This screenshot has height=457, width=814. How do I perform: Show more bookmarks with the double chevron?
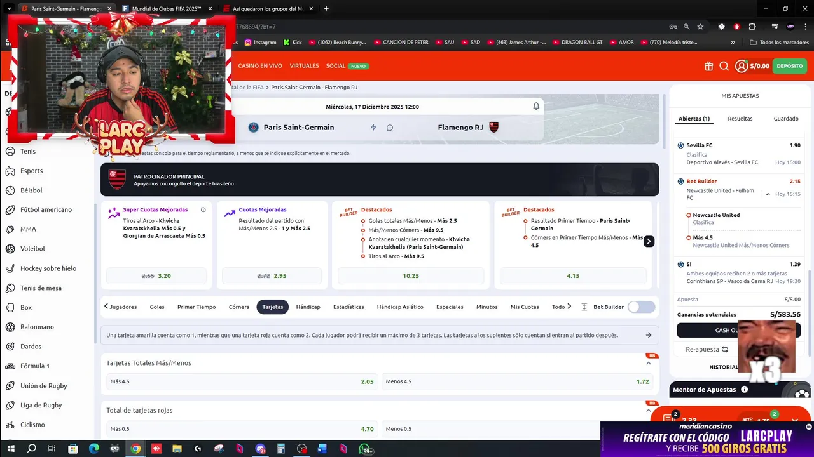point(733,43)
